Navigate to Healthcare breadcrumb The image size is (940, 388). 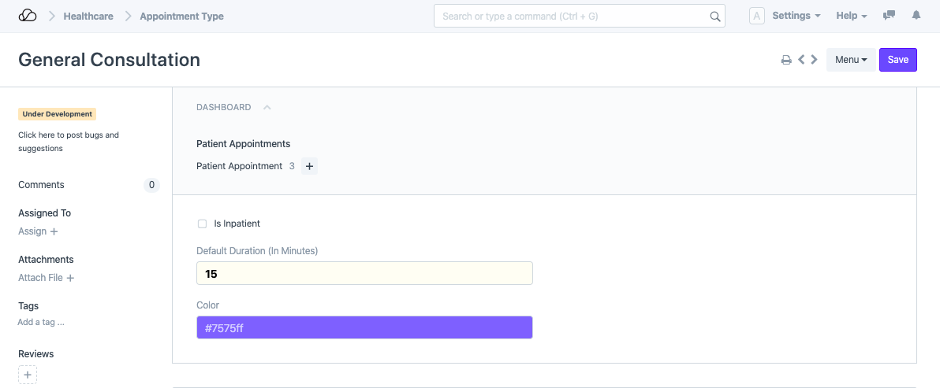tap(88, 16)
